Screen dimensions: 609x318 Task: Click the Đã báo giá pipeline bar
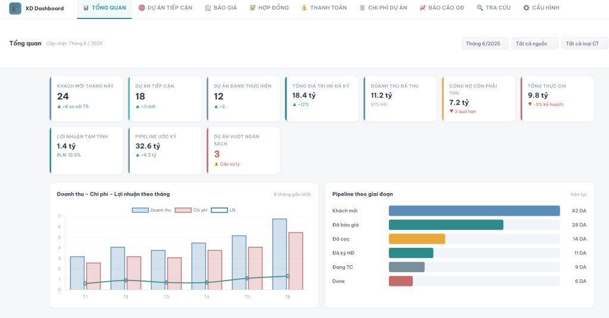click(446, 225)
